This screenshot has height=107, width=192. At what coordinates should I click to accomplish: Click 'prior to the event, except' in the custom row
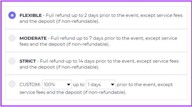tap(145, 85)
